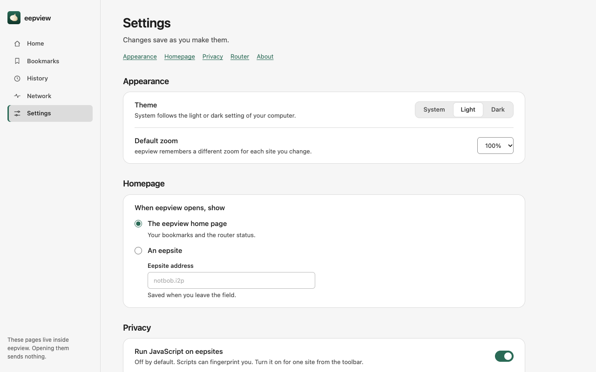Click the eepview brand name
Screen dimensions: 596x372
coord(38,18)
